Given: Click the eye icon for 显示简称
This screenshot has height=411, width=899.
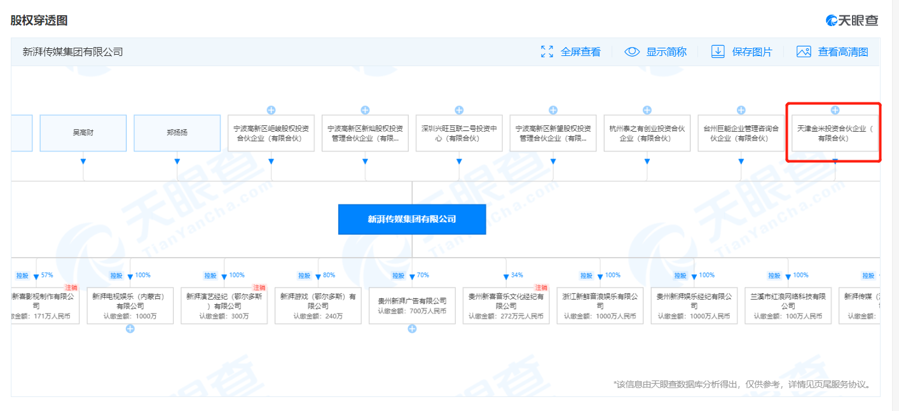Looking at the screenshot, I should pyautogui.click(x=631, y=52).
